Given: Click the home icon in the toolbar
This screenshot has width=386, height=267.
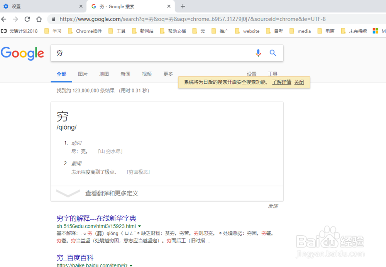Looking at the screenshot, I should 39,19.
